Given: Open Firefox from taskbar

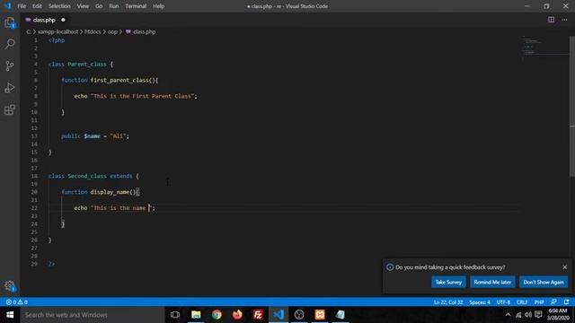Looking at the screenshot, I should [237, 315].
